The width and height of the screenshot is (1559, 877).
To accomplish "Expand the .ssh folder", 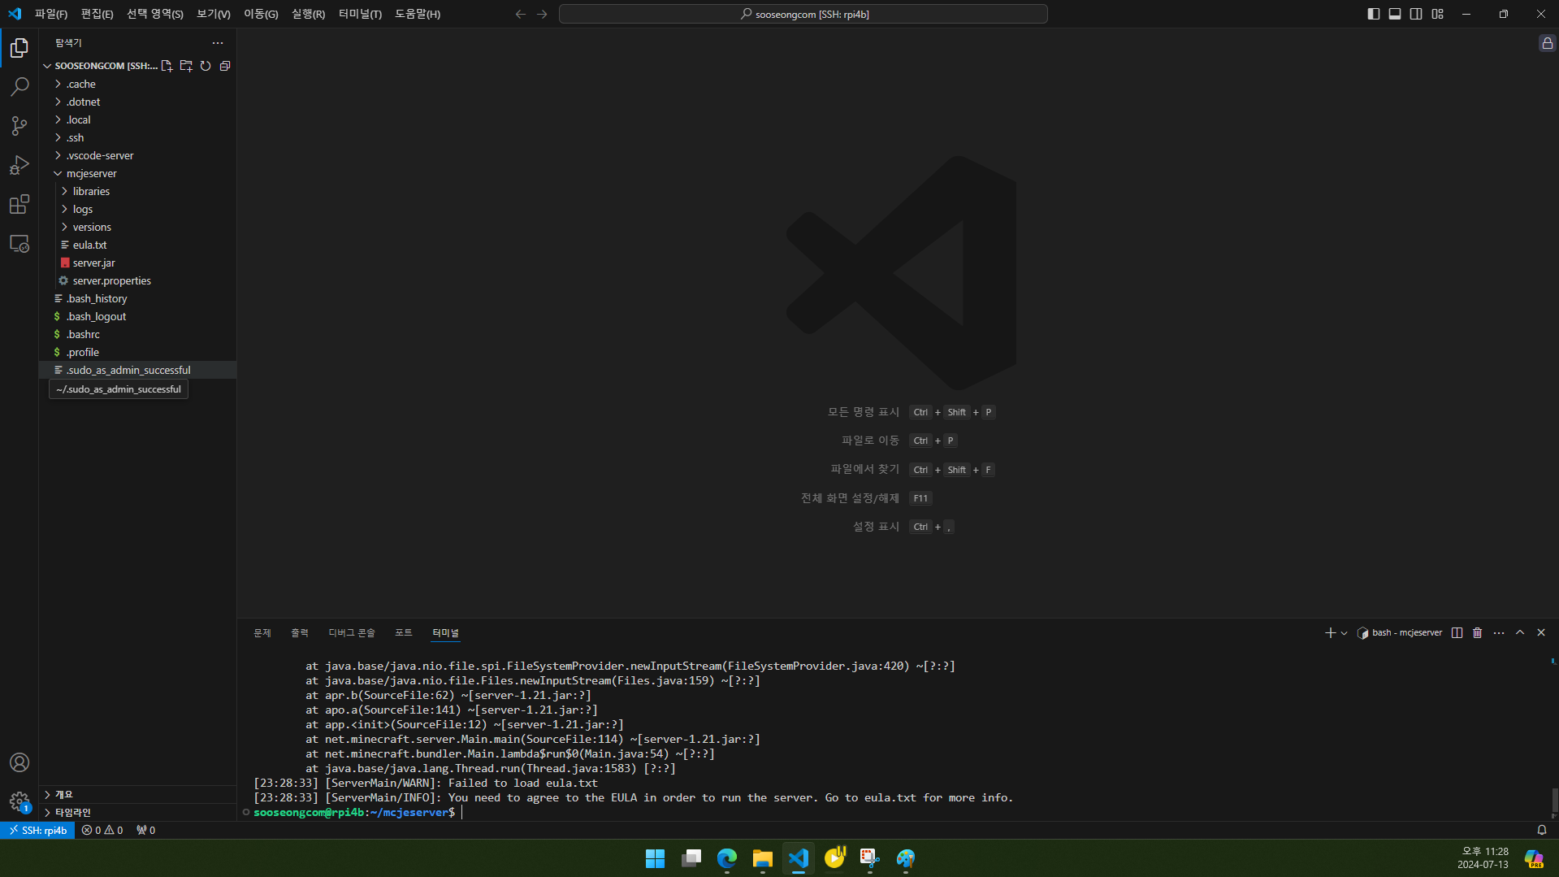I will (x=138, y=137).
